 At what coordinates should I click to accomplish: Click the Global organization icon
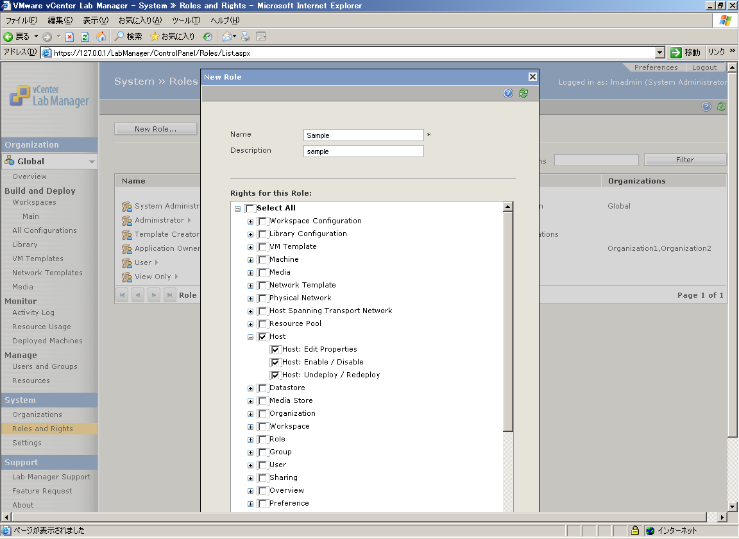[x=9, y=161]
